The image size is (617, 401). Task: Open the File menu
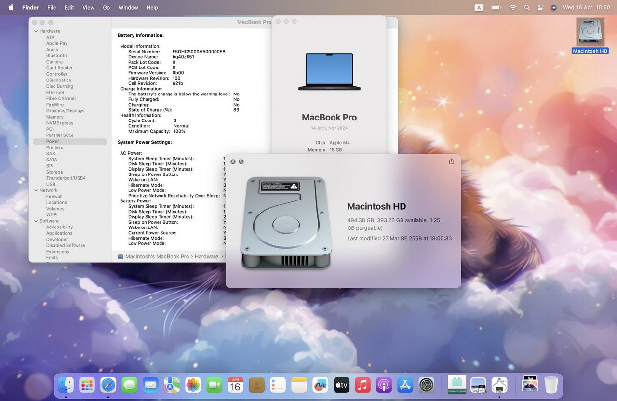pyautogui.click(x=52, y=8)
